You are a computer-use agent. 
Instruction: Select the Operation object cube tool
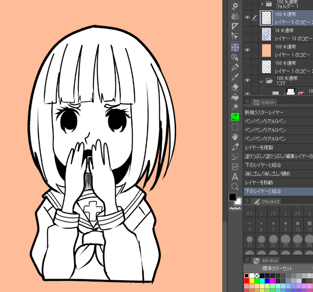[x=235, y=57]
